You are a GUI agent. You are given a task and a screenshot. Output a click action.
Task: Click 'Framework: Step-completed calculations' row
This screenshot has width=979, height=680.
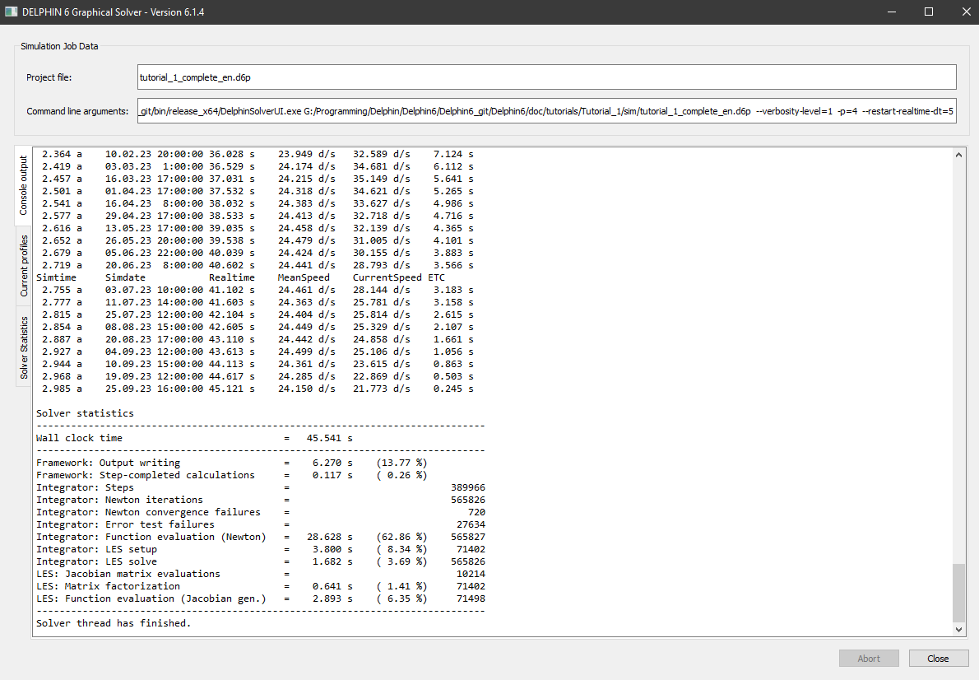[x=232, y=475]
